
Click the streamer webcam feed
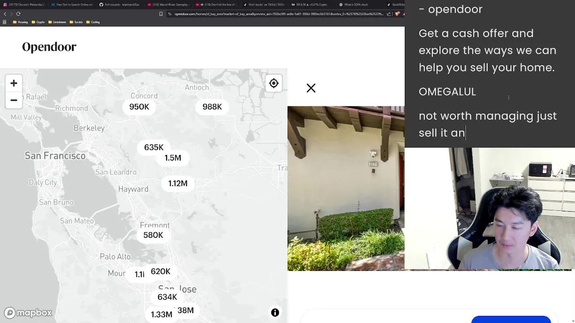[490, 209]
